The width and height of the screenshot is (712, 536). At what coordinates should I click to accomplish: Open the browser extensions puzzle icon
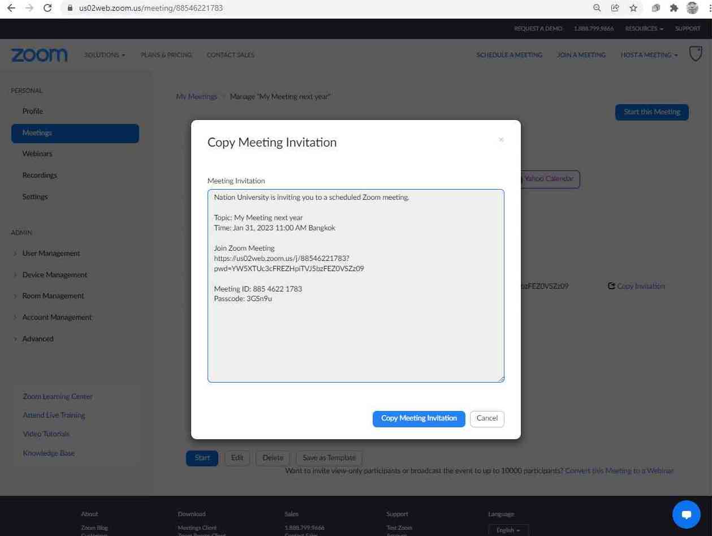(x=674, y=8)
